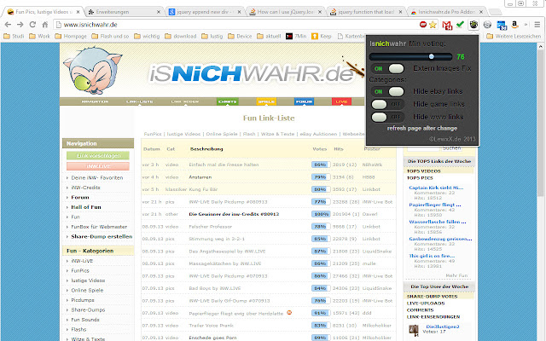Adjust the Min voting slider handle

[432, 56]
